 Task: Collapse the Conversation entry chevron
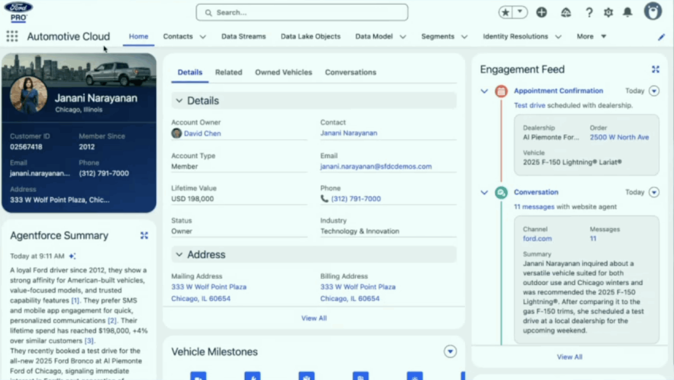pos(484,193)
